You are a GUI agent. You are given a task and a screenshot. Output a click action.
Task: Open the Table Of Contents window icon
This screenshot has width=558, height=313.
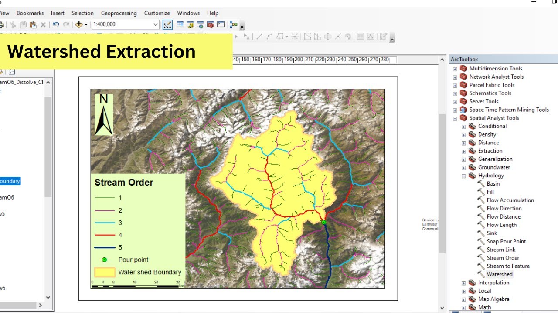tap(180, 25)
